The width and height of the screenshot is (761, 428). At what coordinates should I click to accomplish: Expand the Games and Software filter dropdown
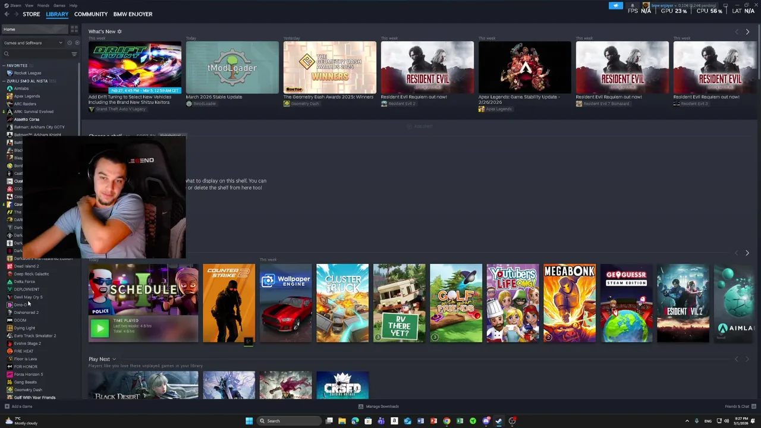(x=33, y=43)
